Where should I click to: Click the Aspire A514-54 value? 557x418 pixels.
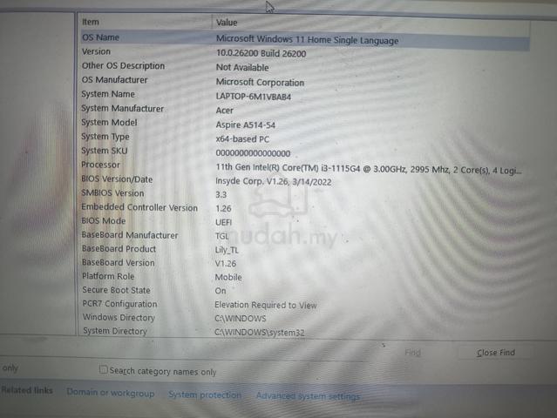point(246,125)
